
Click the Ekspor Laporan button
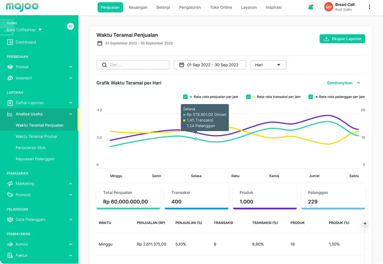342,39
